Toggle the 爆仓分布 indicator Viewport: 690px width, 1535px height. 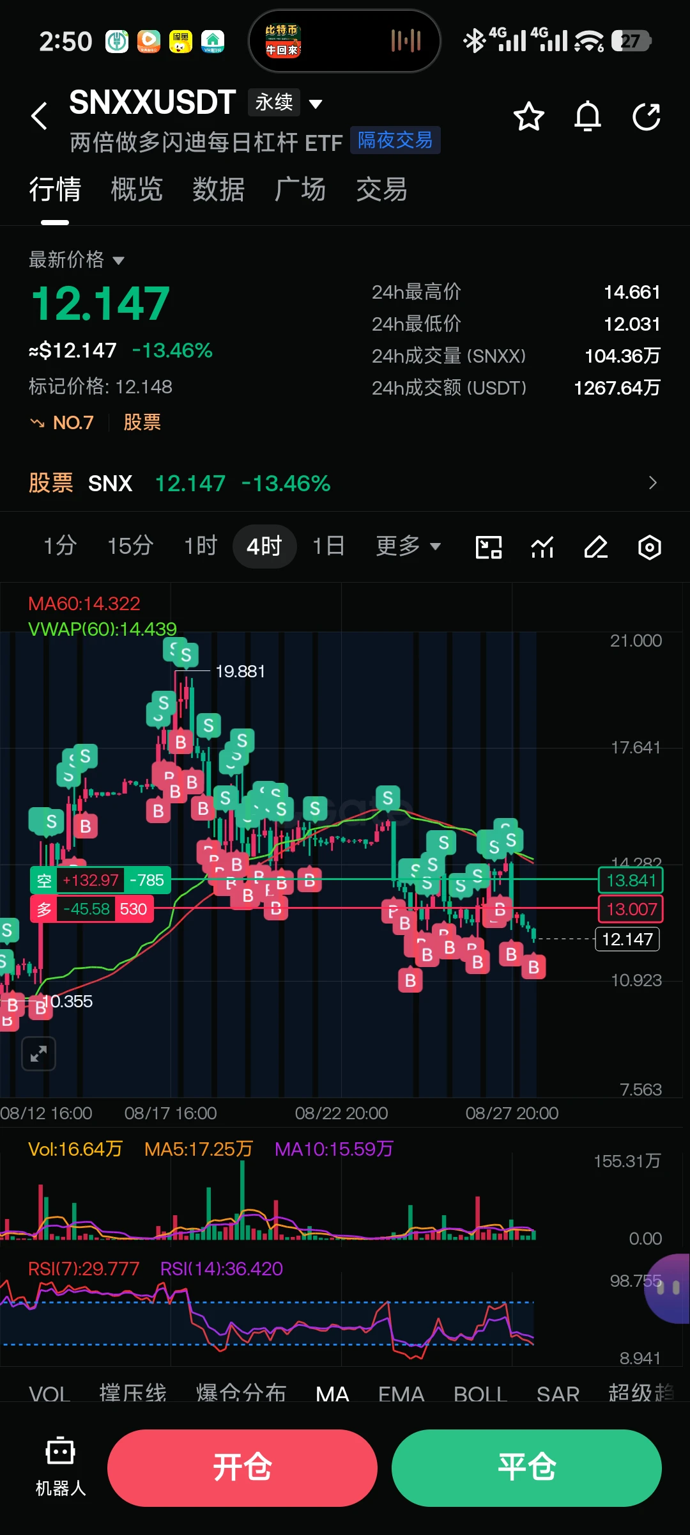click(241, 1394)
